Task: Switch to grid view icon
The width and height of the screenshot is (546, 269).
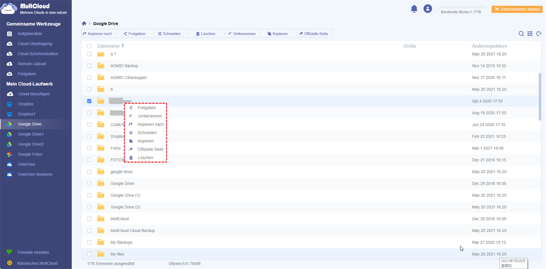Action: 530,34
